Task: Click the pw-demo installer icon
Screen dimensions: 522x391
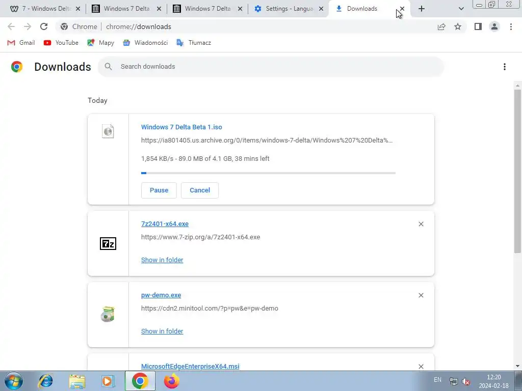Action: pyautogui.click(x=108, y=314)
